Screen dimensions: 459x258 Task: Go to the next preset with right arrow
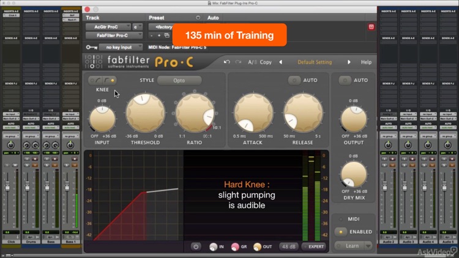[349, 62]
